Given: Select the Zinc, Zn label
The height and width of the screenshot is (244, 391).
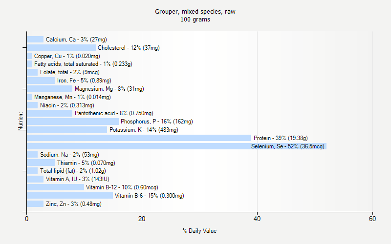Looking at the screenshot, I should click(73, 204).
